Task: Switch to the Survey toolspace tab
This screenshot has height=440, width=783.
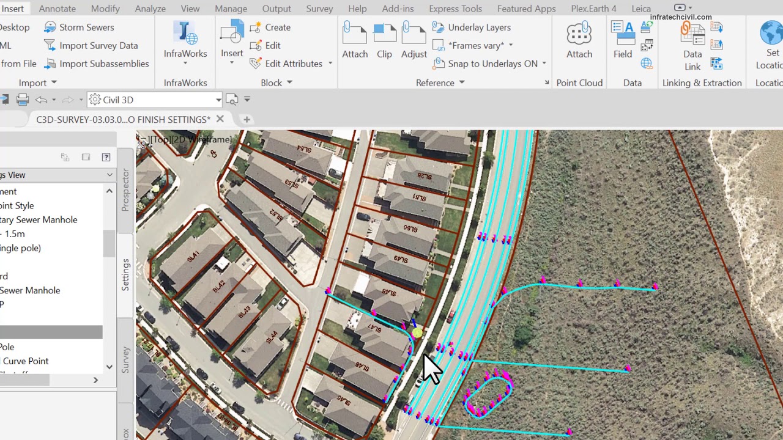Action: (125, 360)
